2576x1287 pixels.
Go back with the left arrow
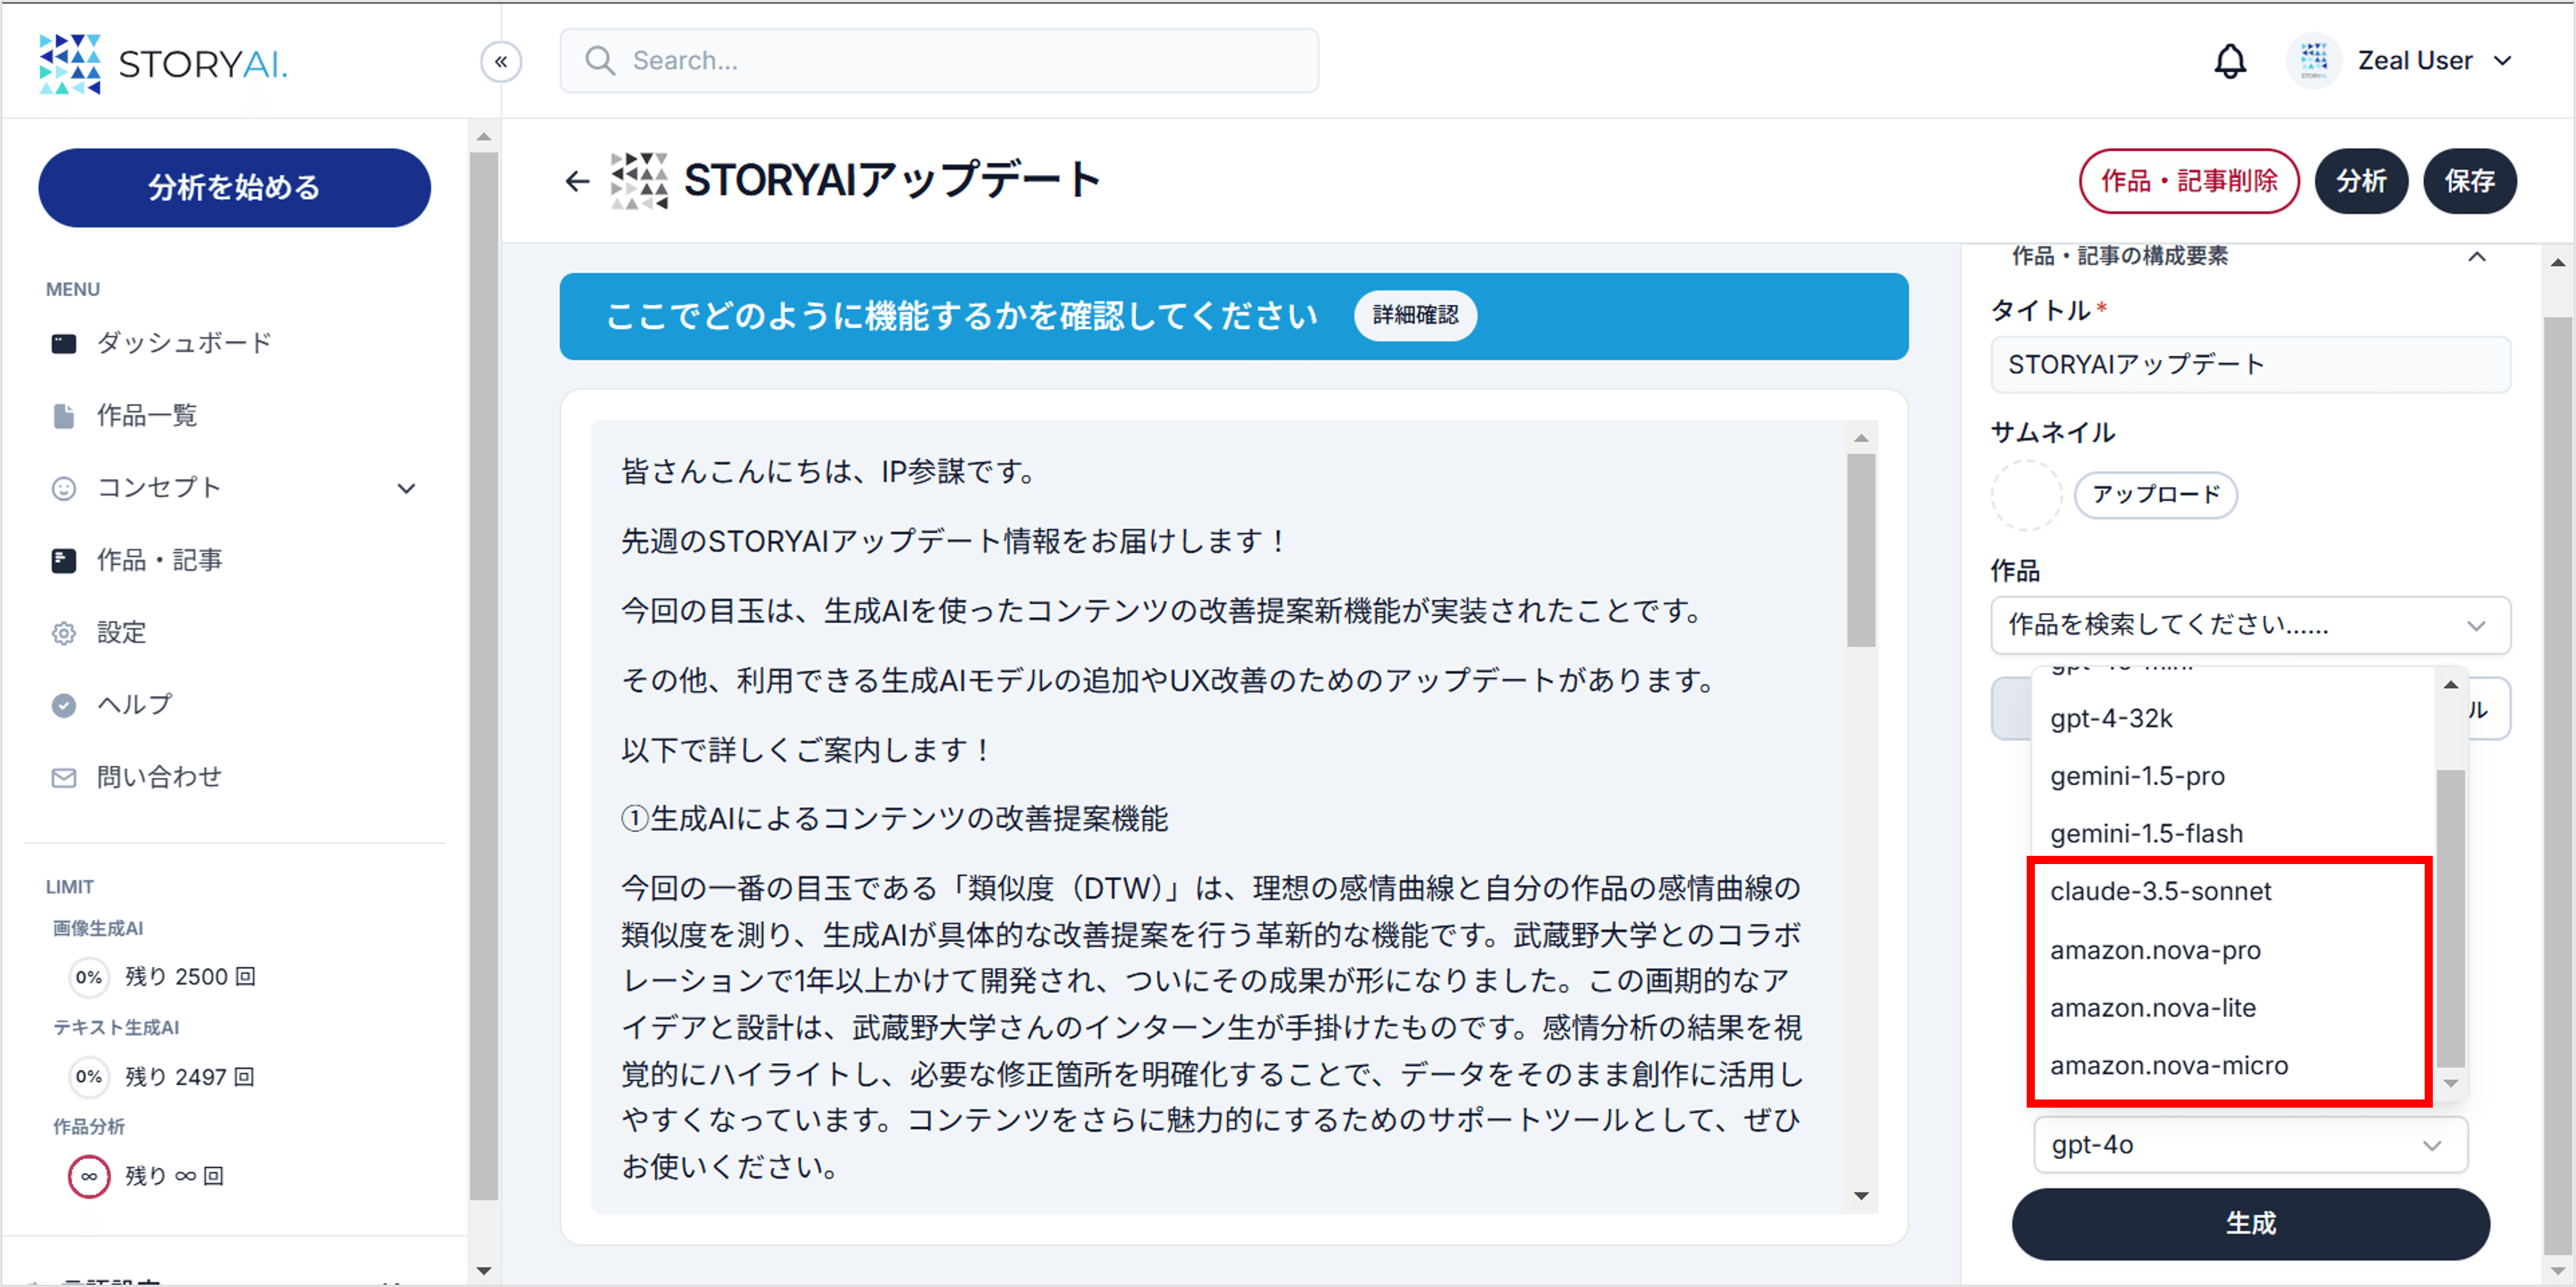[x=577, y=181]
